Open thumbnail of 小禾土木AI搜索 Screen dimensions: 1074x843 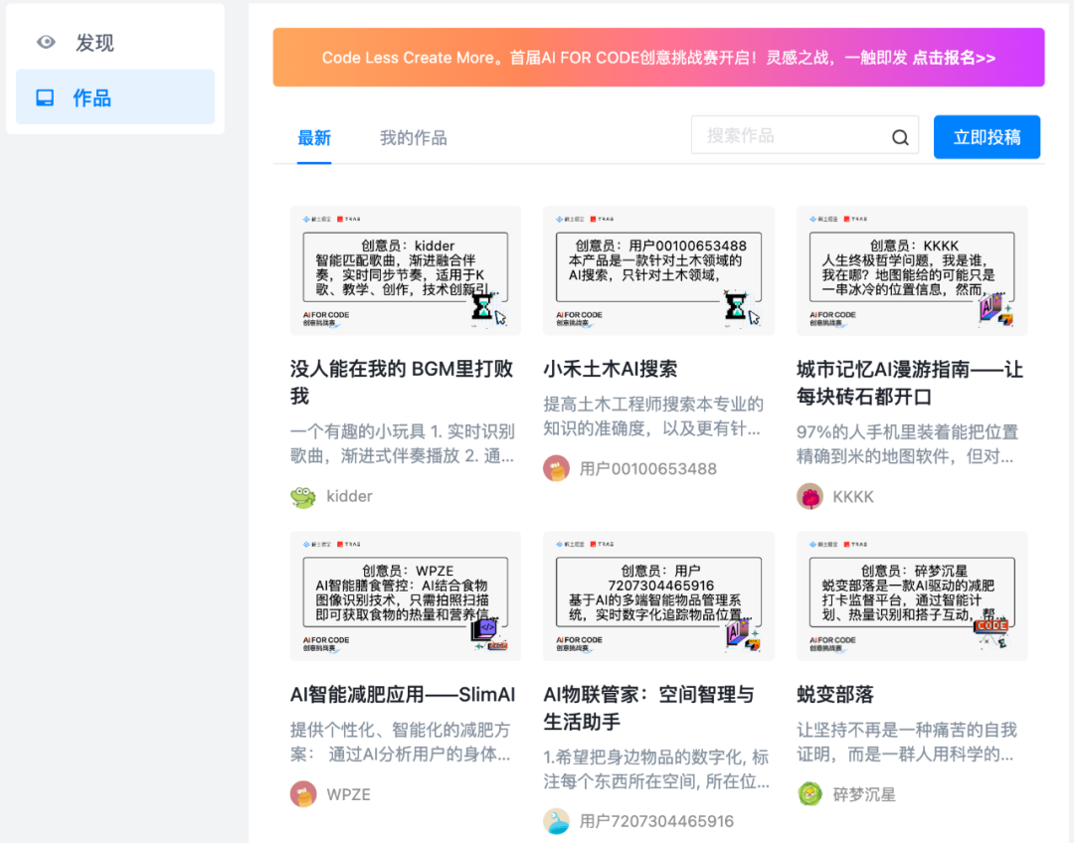point(659,270)
